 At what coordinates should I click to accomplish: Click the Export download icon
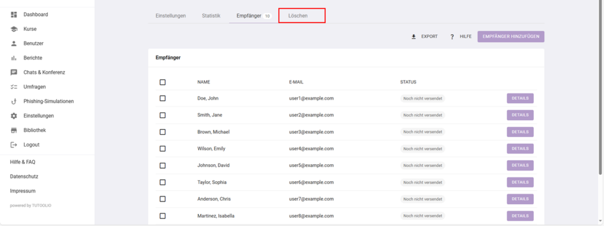pyautogui.click(x=414, y=36)
